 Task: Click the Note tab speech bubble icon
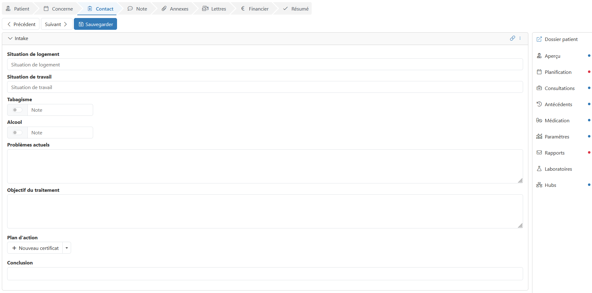click(x=130, y=9)
